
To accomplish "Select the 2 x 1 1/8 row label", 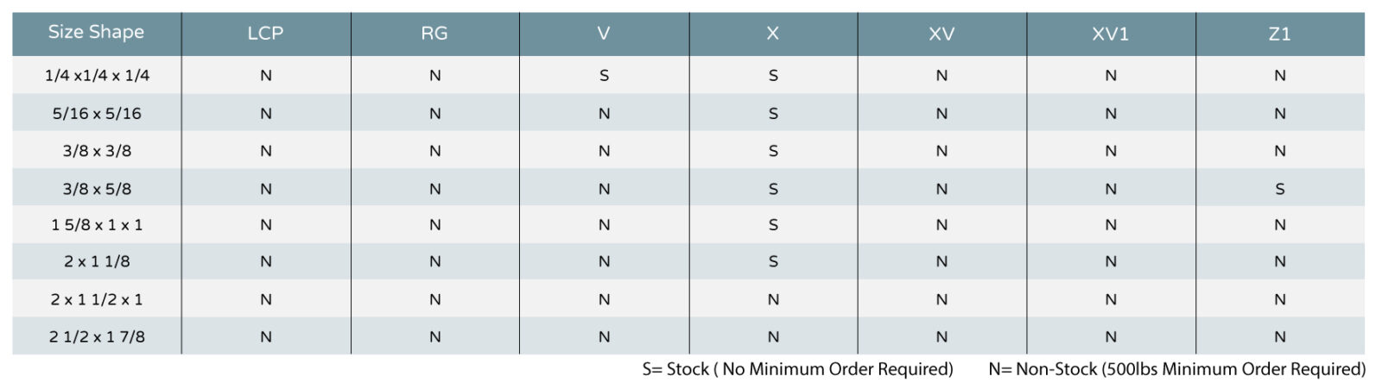I will [x=97, y=261].
